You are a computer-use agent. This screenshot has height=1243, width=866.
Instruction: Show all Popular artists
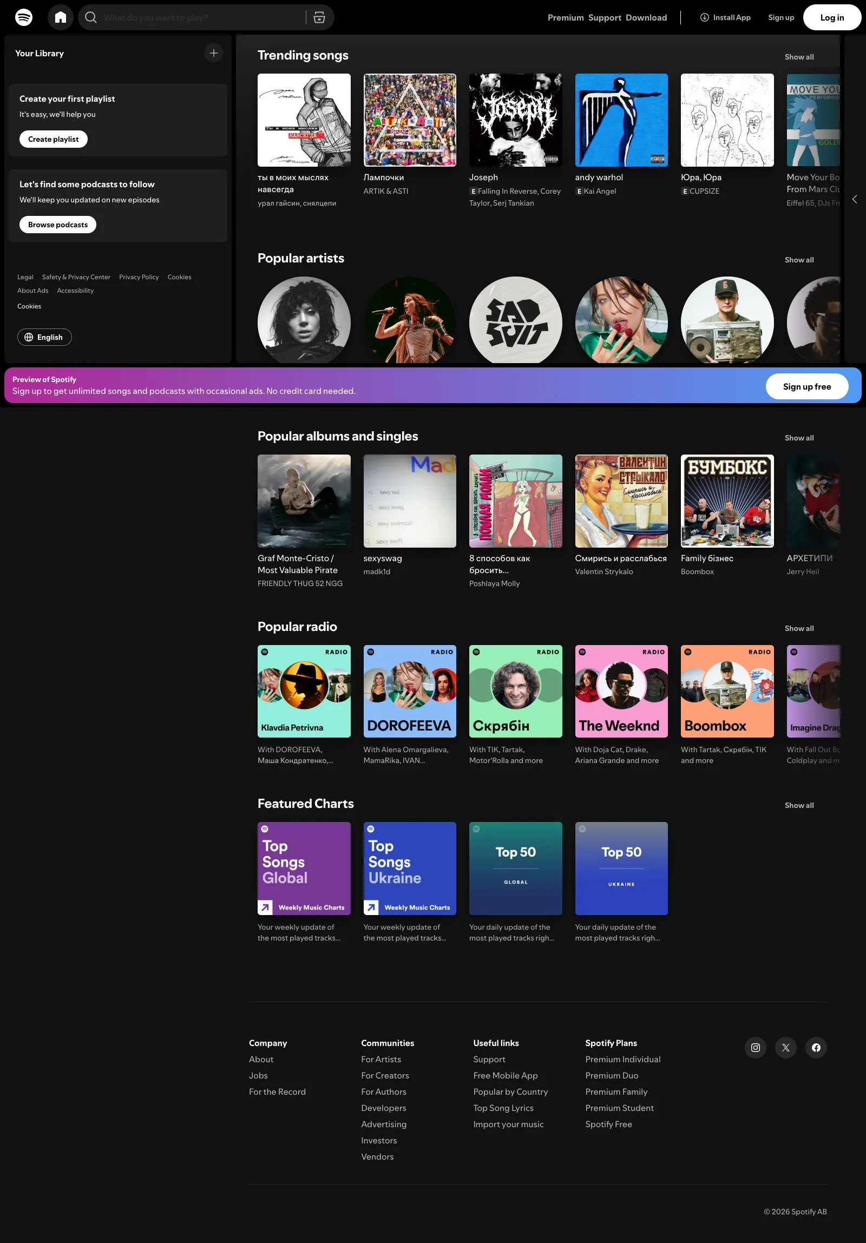[799, 260]
